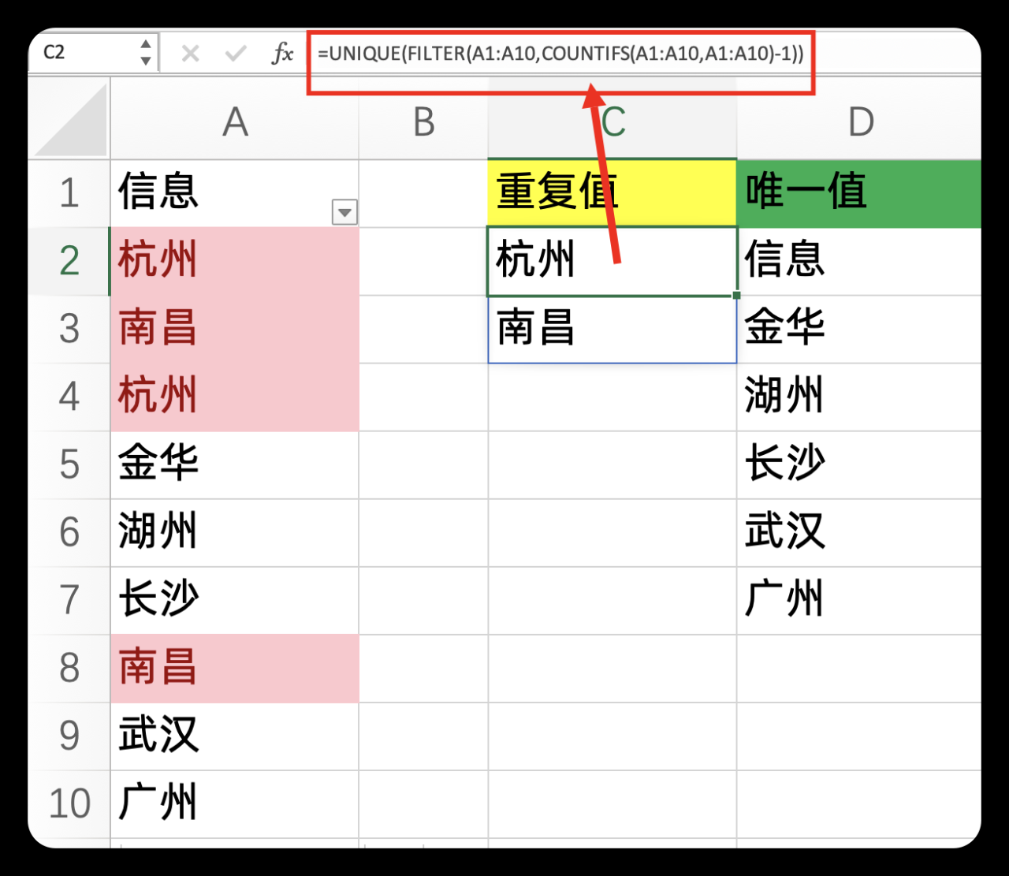Click cell A7 containing 长沙
Image resolution: width=1009 pixels, height=876 pixels.
tap(235, 600)
